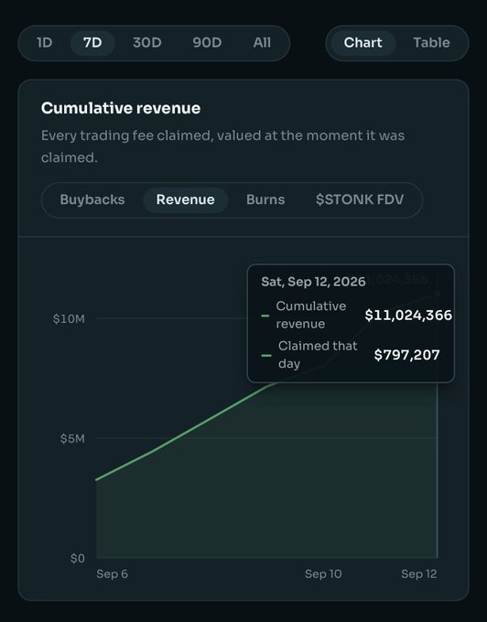Open the Burns metric tab
This screenshot has height=622, width=487.
265,199
